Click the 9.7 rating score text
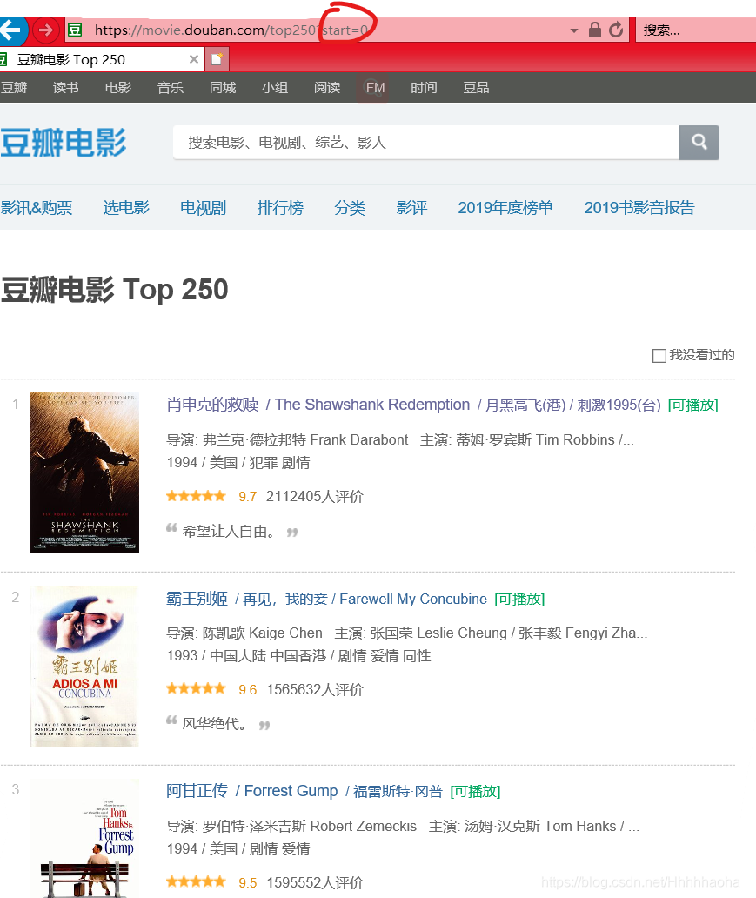 pos(247,497)
